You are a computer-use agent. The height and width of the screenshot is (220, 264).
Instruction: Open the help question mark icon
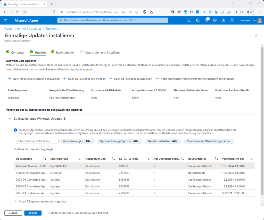(223, 20)
